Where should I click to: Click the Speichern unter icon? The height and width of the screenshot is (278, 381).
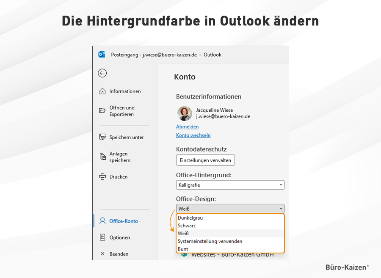[x=102, y=137]
